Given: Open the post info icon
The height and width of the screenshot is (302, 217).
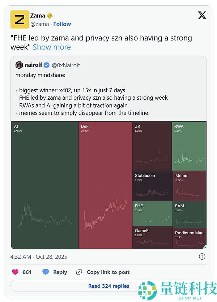Looking at the screenshot, I should 202,256.
